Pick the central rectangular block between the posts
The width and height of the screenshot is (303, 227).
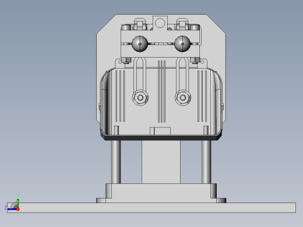(161, 162)
